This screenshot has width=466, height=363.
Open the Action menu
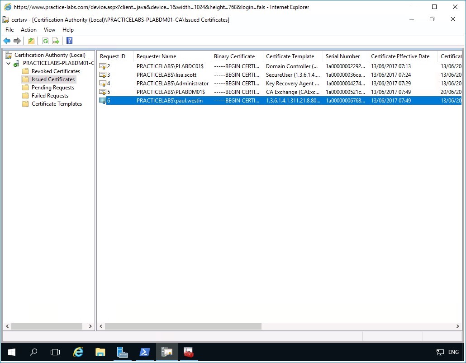coord(29,30)
